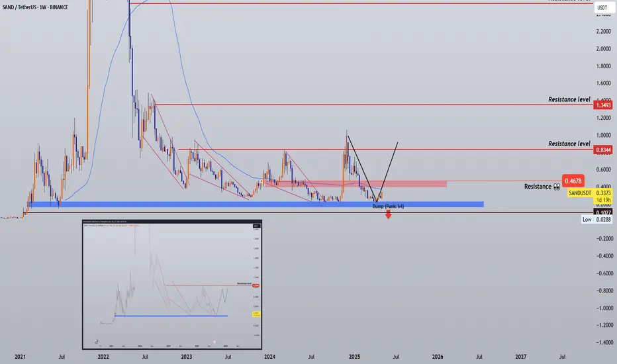617x364 pixels.
Task: Click the Low 0.0288 label
Action: coord(597,219)
